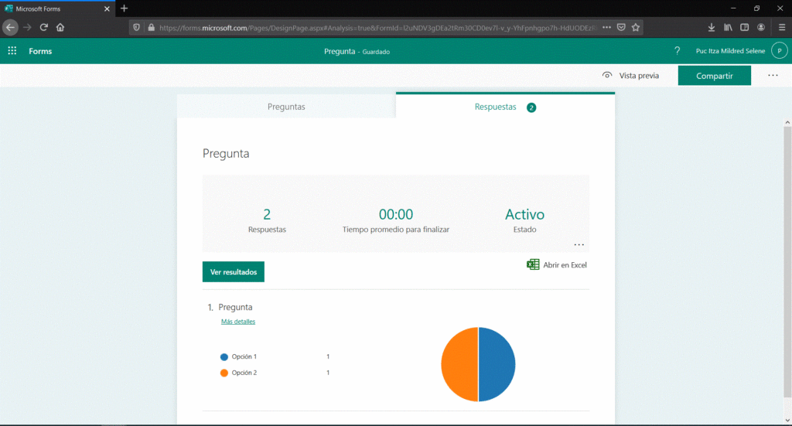792x426 pixels.
Task: Click the Ver resultados button
Action: click(234, 272)
